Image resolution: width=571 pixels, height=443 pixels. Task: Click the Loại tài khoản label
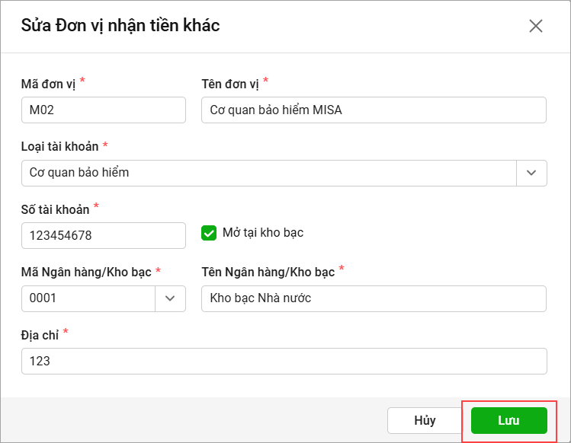pyautogui.click(x=59, y=147)
